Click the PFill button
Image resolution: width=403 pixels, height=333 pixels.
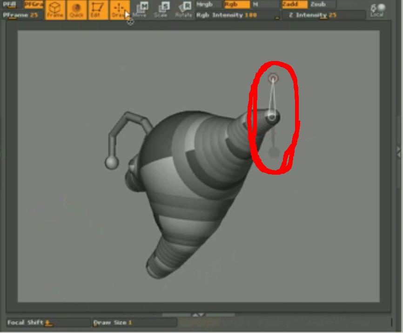point(10,5)
